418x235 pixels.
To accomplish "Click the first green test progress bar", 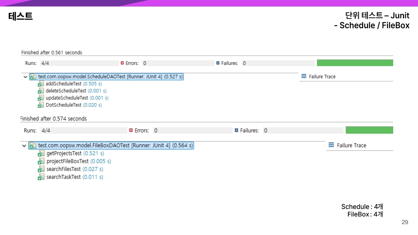I will (355, 63).
